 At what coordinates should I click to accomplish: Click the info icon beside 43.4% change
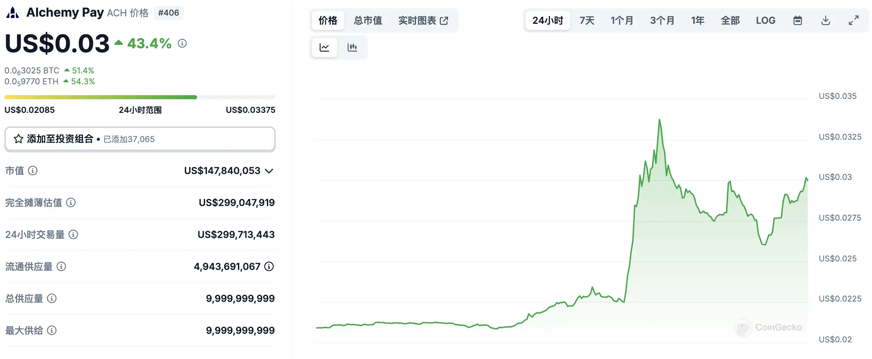click(182, 44)
